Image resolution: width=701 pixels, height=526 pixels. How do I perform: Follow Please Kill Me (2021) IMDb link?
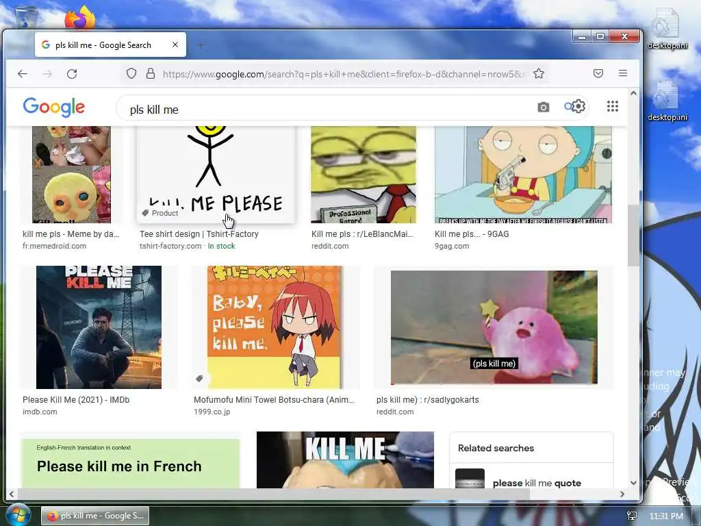click(76, 400)
